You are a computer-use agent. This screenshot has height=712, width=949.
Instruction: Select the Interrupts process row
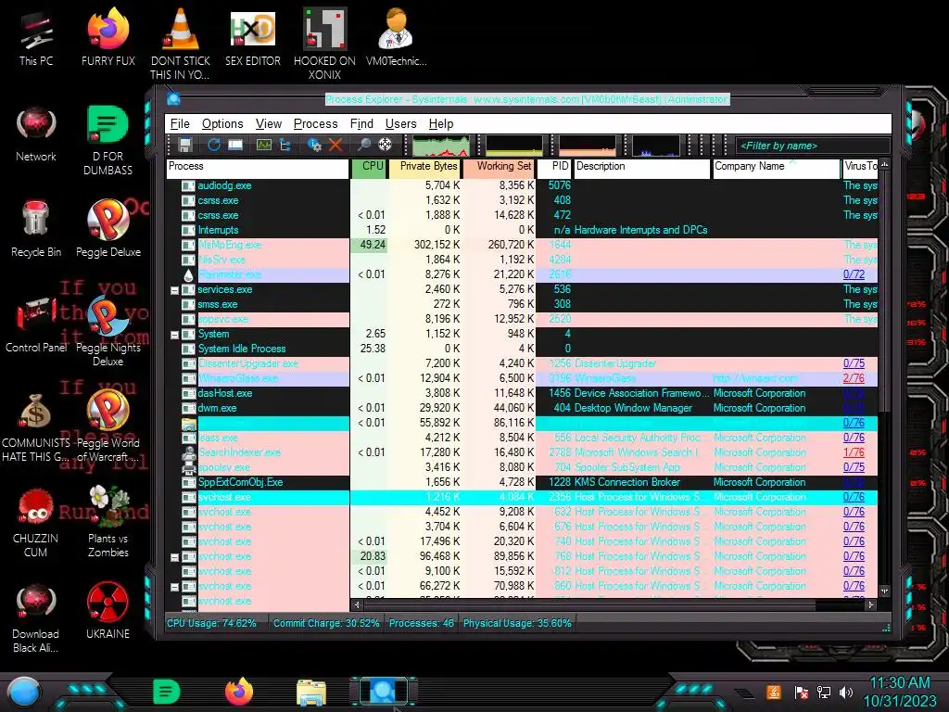(523, 230)
